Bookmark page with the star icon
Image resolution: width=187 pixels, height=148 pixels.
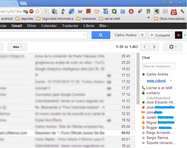click(37, 11)
